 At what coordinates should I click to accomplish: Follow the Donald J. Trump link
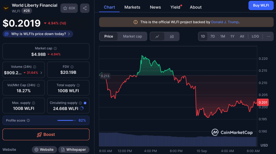225,22
